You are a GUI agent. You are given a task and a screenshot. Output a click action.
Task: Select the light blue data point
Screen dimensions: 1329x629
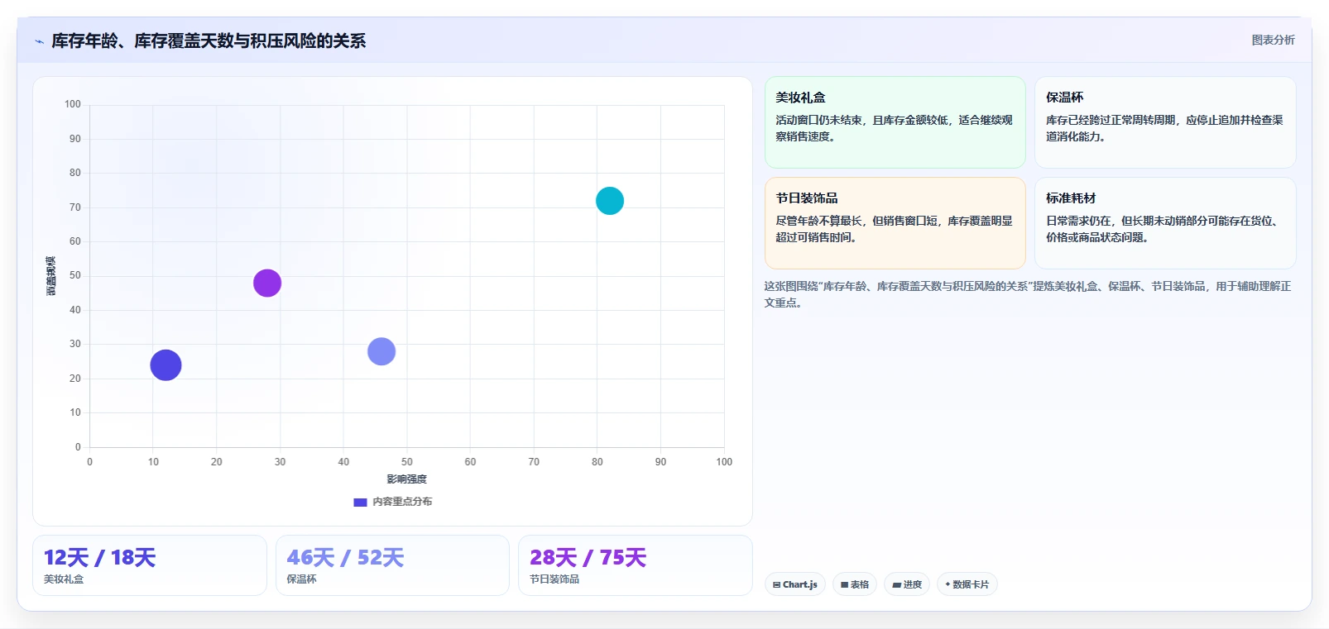coord(381,351)
